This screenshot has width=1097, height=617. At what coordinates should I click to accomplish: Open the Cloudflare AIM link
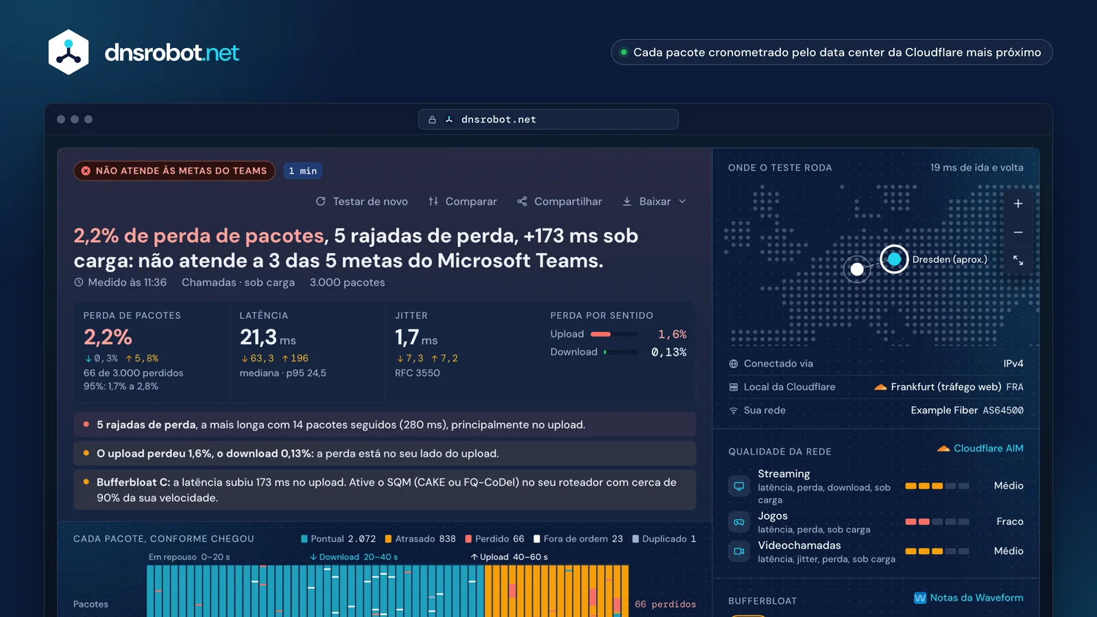(x=980, y=448)
